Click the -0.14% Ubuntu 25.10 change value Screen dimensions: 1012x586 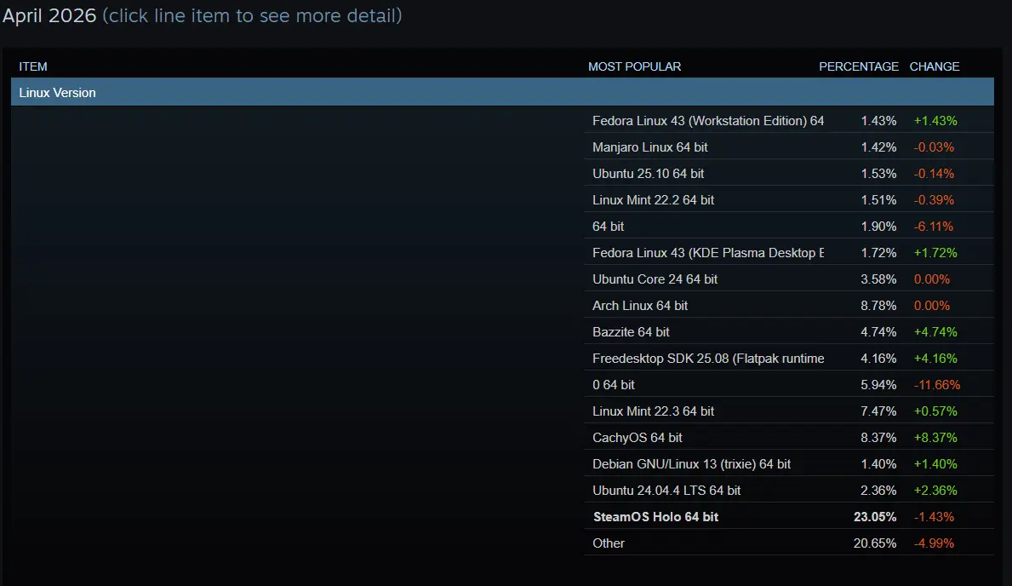(934, 174)
